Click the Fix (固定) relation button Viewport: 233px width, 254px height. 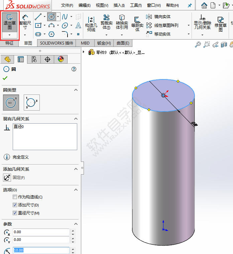7,178
